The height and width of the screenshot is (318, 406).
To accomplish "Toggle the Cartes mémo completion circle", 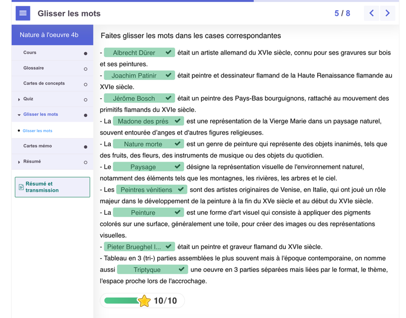I will point(85,147).
